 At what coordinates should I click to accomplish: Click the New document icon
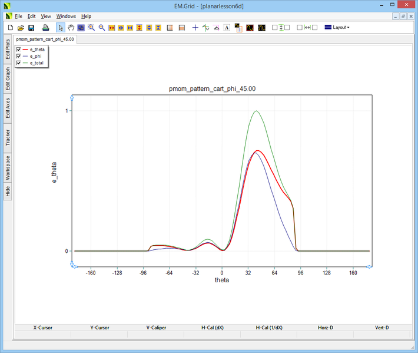coord(10,28)
